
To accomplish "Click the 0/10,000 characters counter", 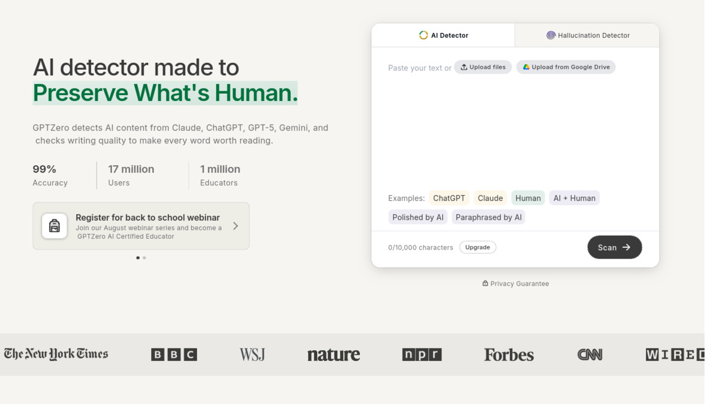I will 421,247.
